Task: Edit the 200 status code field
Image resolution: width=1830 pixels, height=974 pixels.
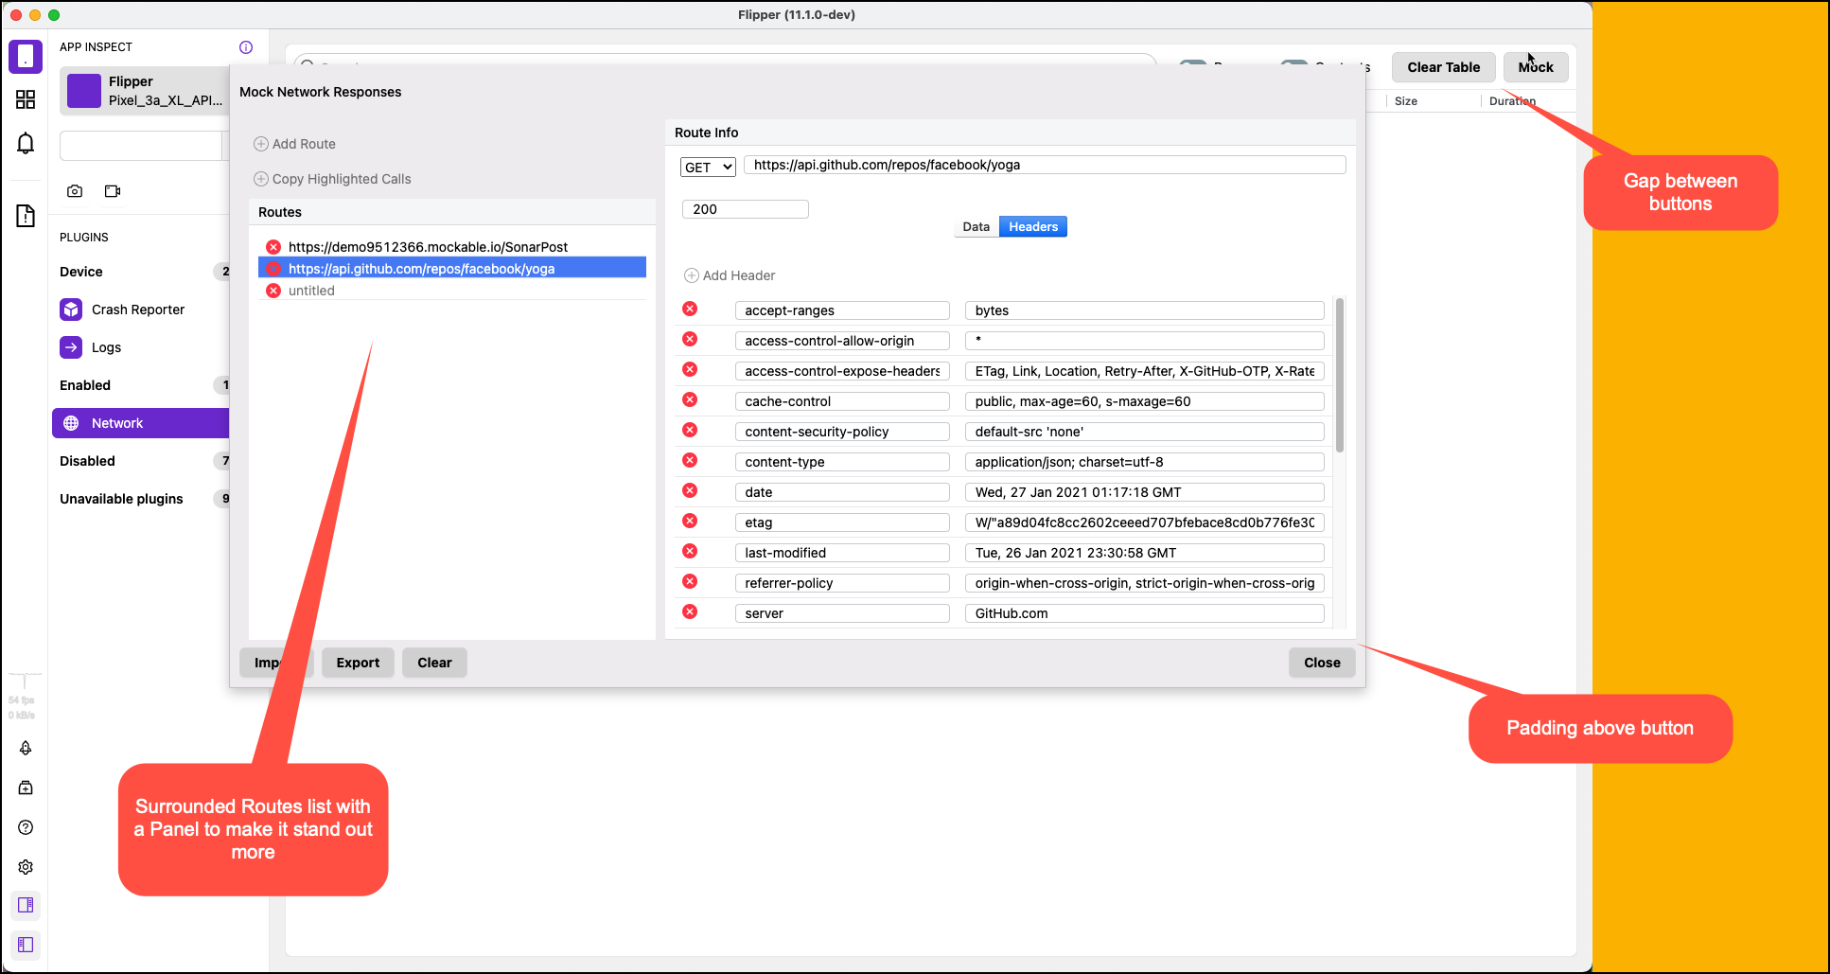Action: [746, 209]
